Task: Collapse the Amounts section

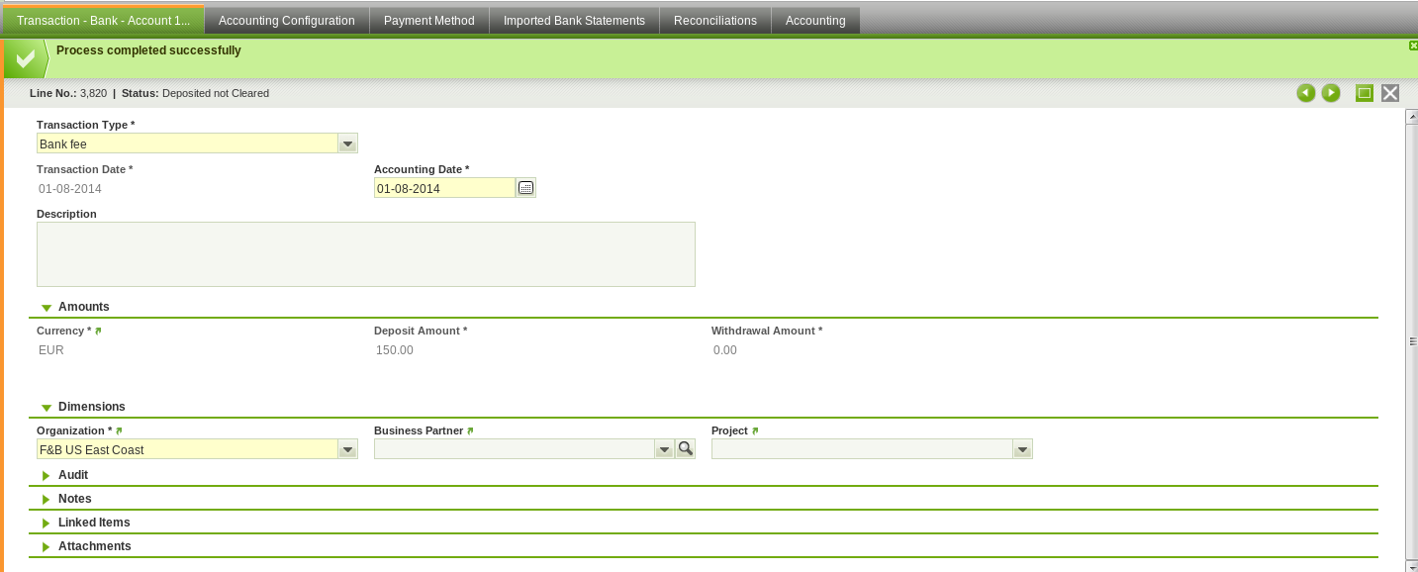Action: tap(47, 308)
